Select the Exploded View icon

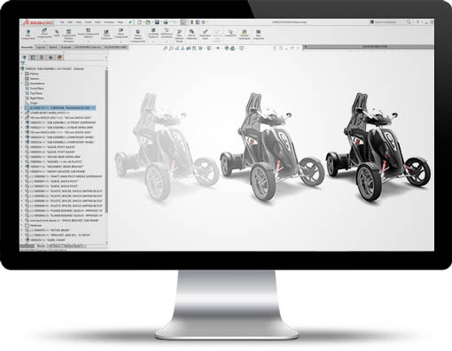(205, 35)
